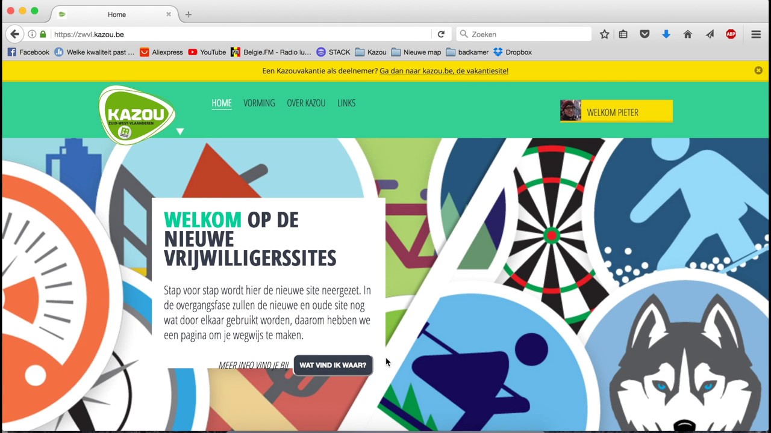Open the Kazou bookmarks folder
This screenshot has width=771, height=433.
pos(370,52)
